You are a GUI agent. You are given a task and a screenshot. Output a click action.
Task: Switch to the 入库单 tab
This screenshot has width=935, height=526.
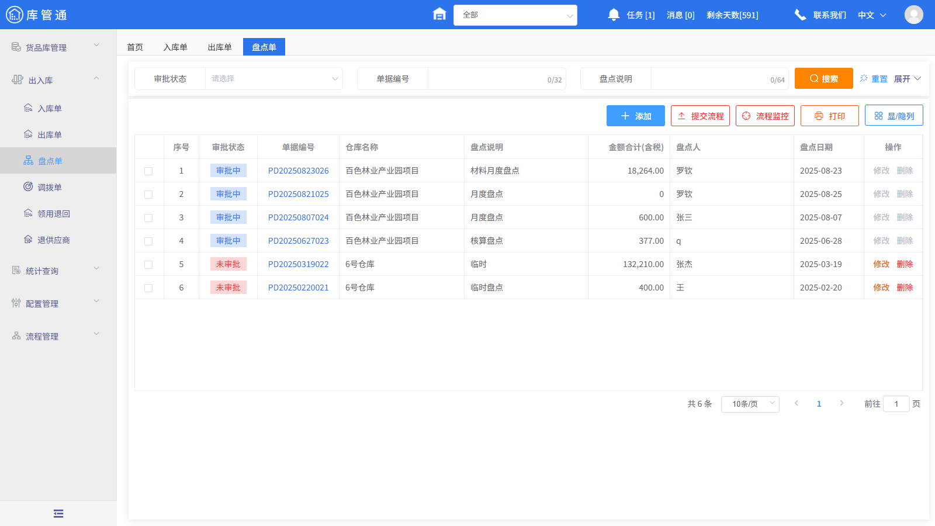click(175, 47)
